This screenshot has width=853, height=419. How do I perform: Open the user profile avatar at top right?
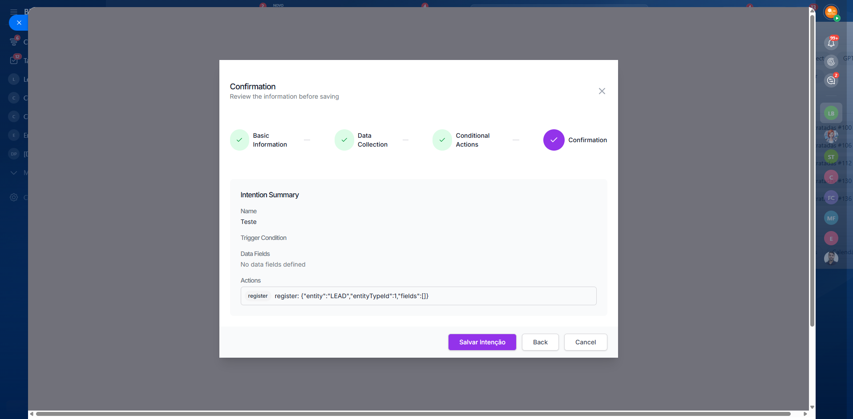(831, 12)
